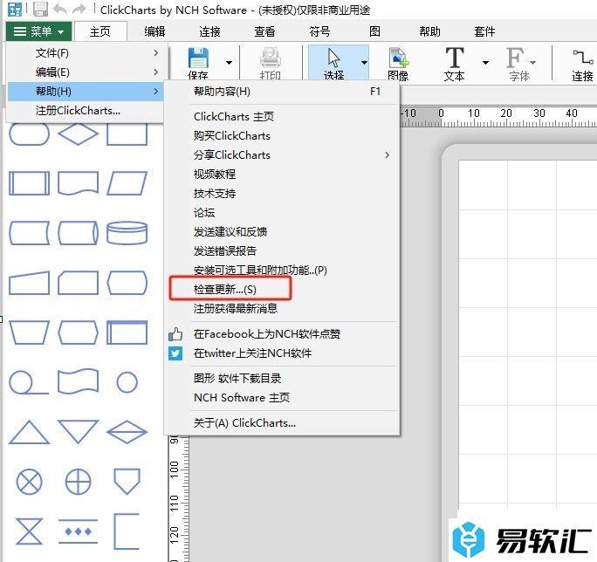Screen dimensions: 597x562
Task: Pick the downward triangle shape
Action: click(x=78, y=432)
